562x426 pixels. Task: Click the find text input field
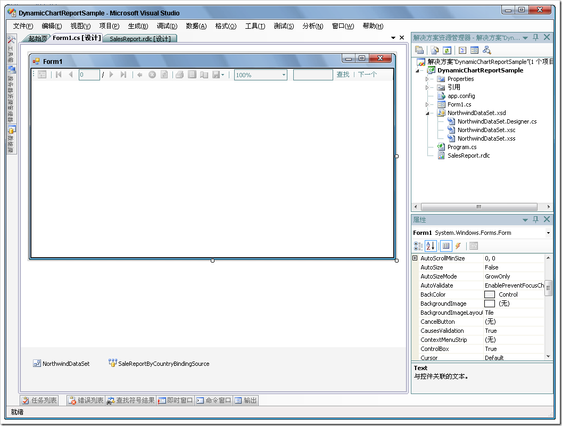313,75
